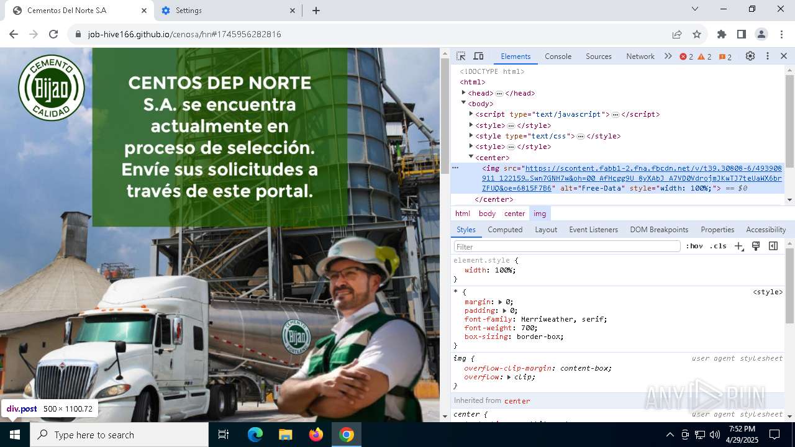The height and width of the screenshot is (447, 795).
Task: Toggle the :hov element state panel
Action: click(694, 246)
